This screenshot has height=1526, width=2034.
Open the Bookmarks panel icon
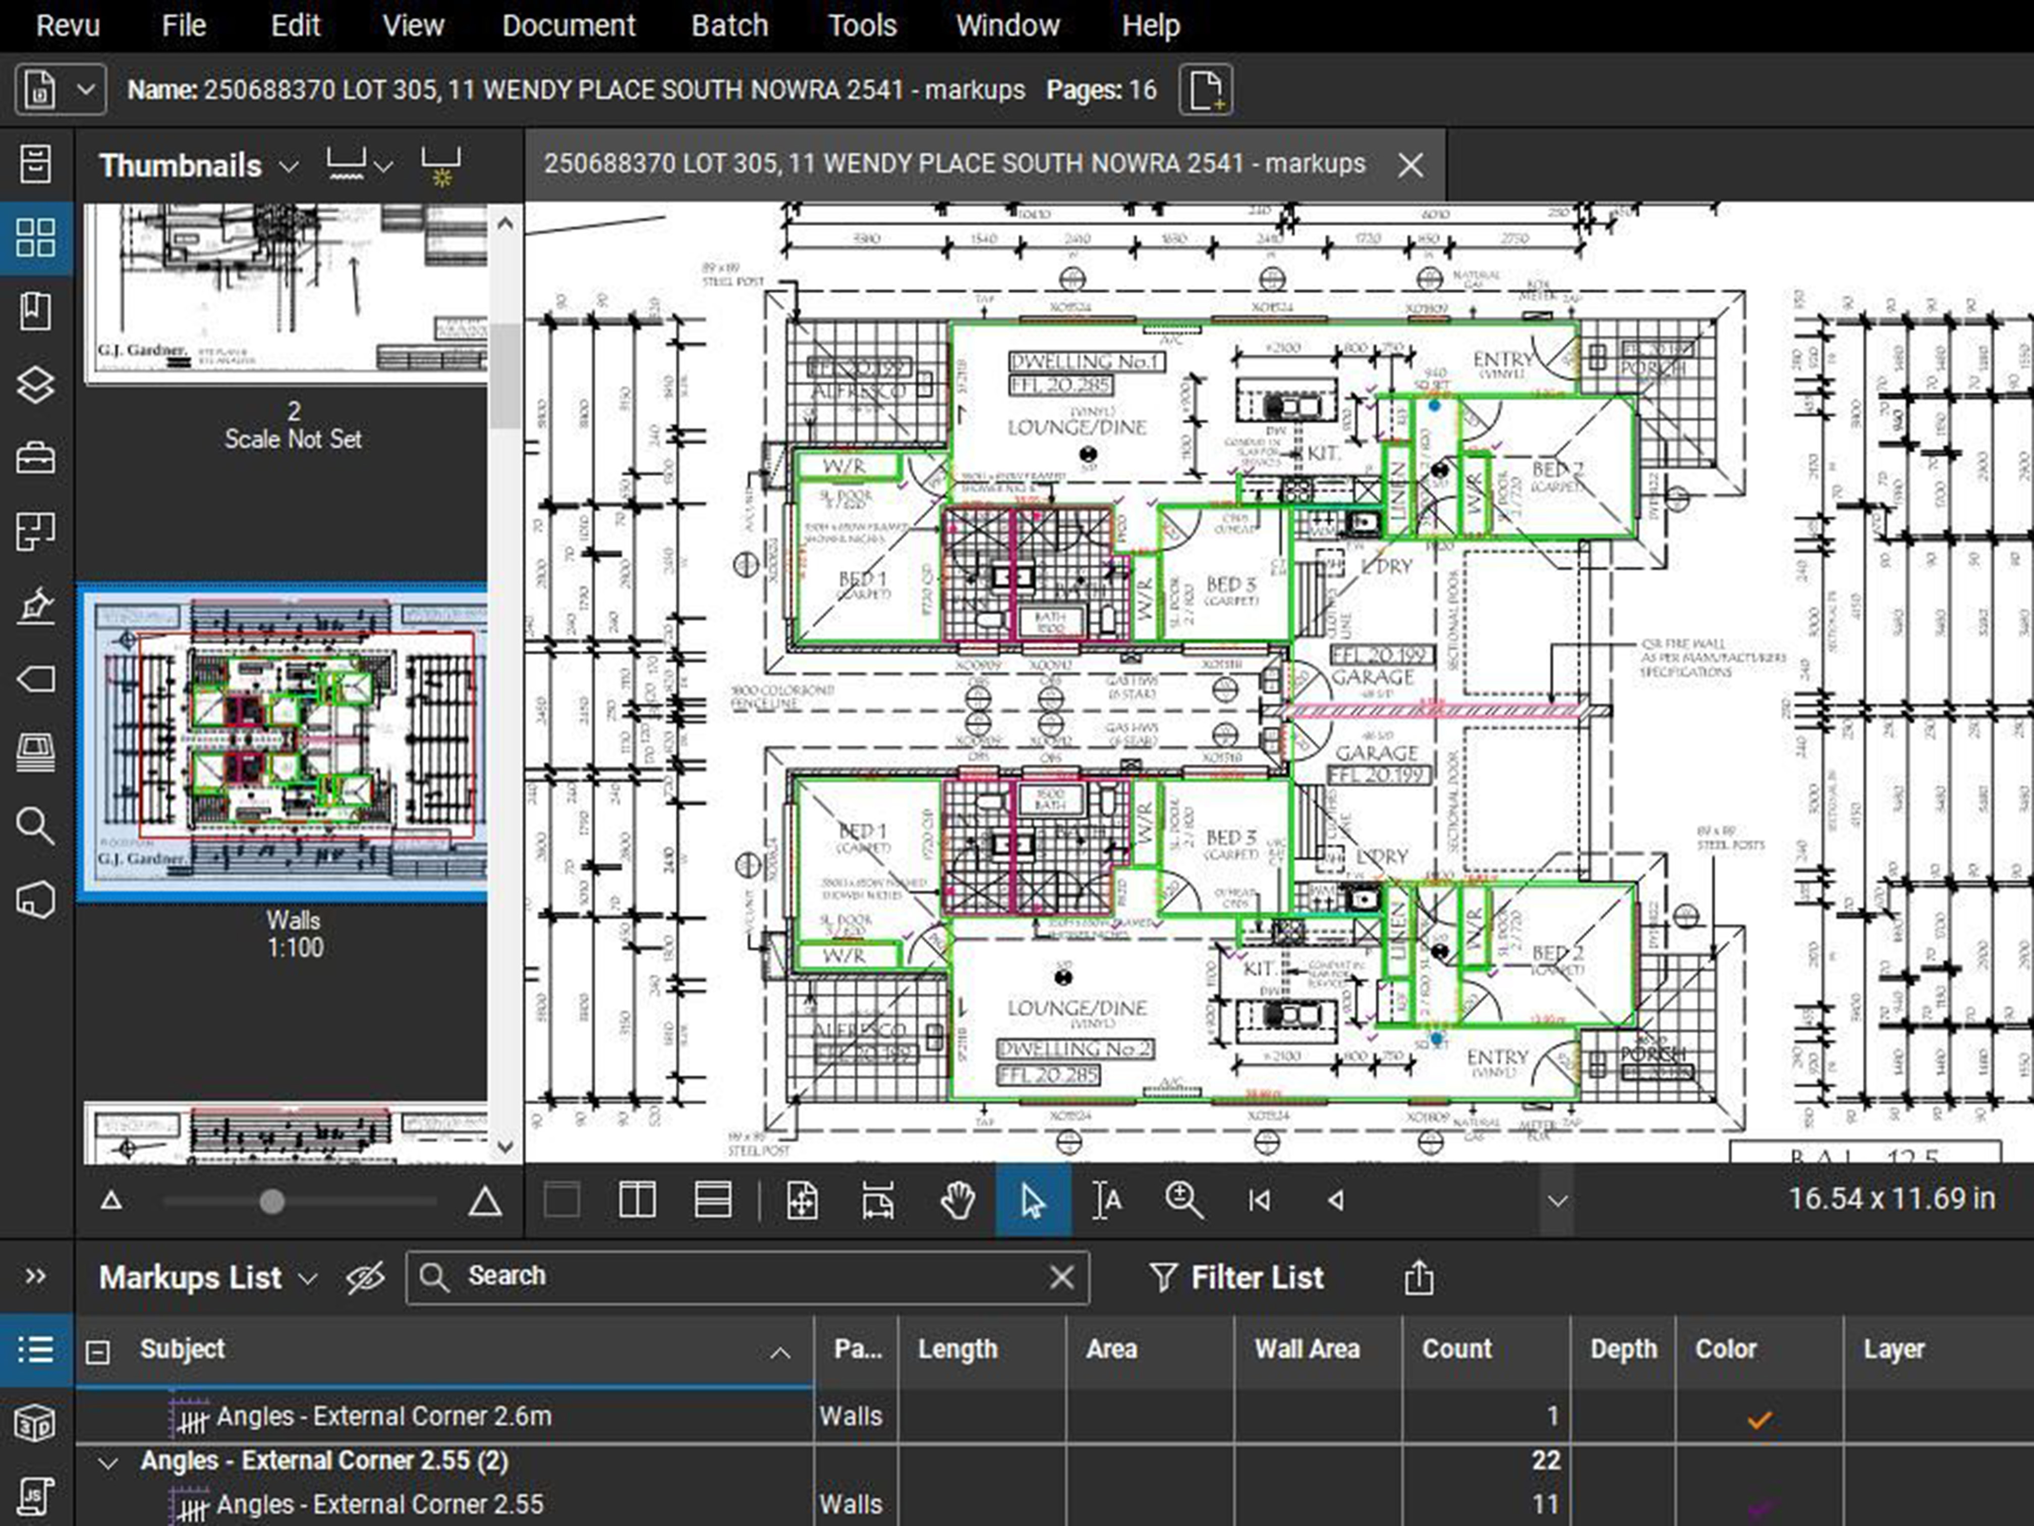36,311
